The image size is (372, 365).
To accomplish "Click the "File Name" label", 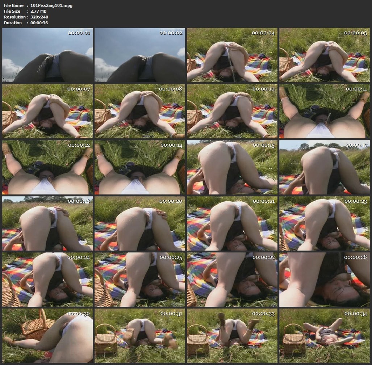I will tap(14, 5).
